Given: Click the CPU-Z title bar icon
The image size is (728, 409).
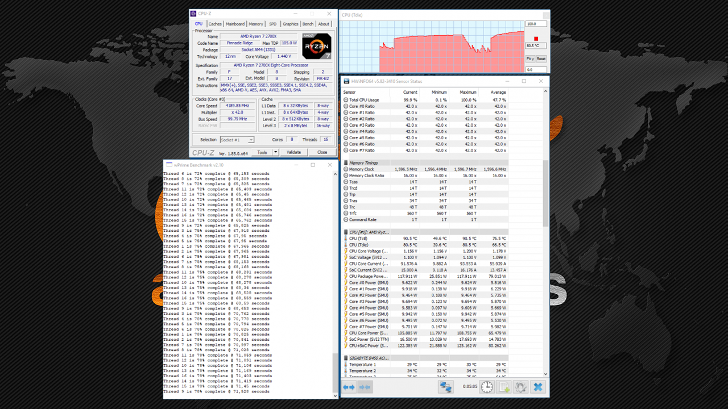Looking at the screenshot, I should click(x=194, y=14).
